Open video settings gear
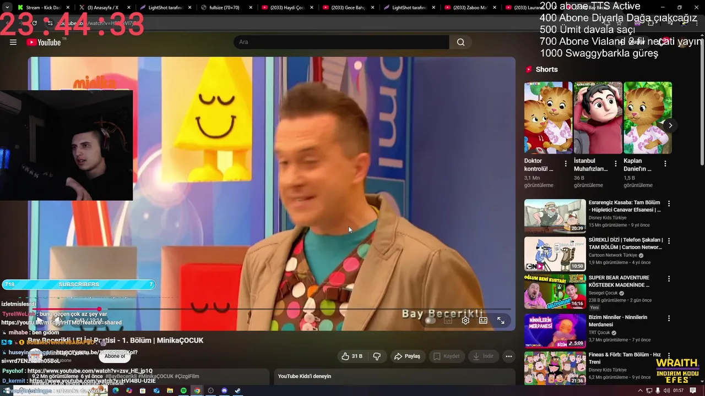This screenshot has width=705, height=396. point(465,320)
